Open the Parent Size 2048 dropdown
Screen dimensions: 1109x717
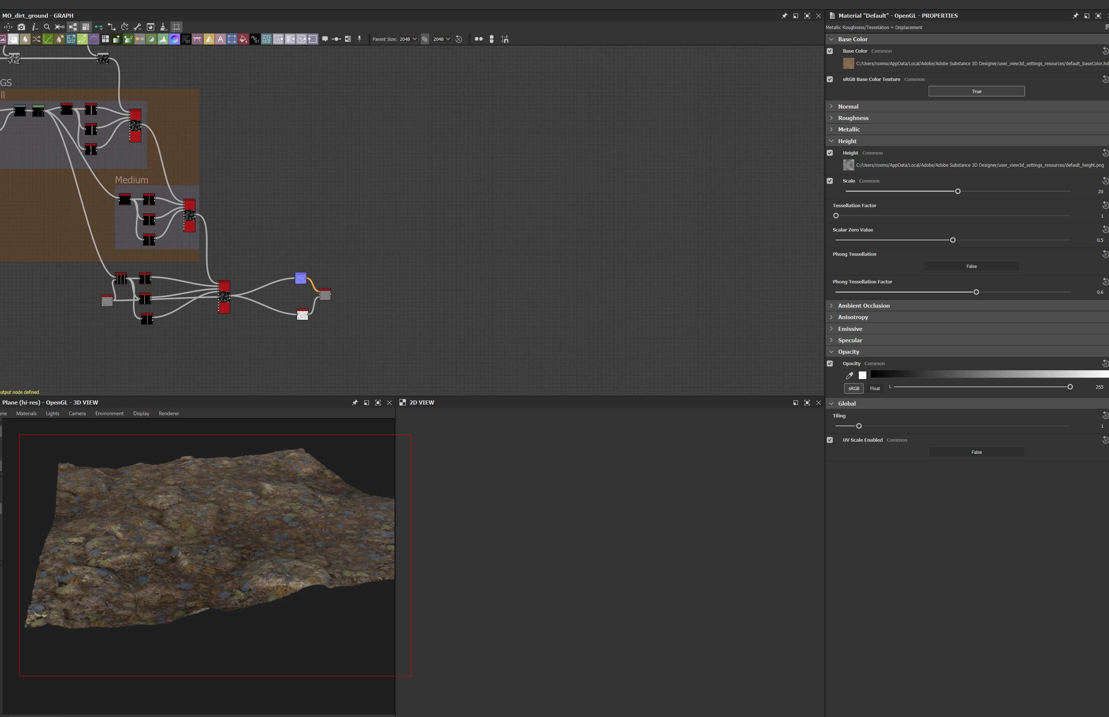[408, 39]
